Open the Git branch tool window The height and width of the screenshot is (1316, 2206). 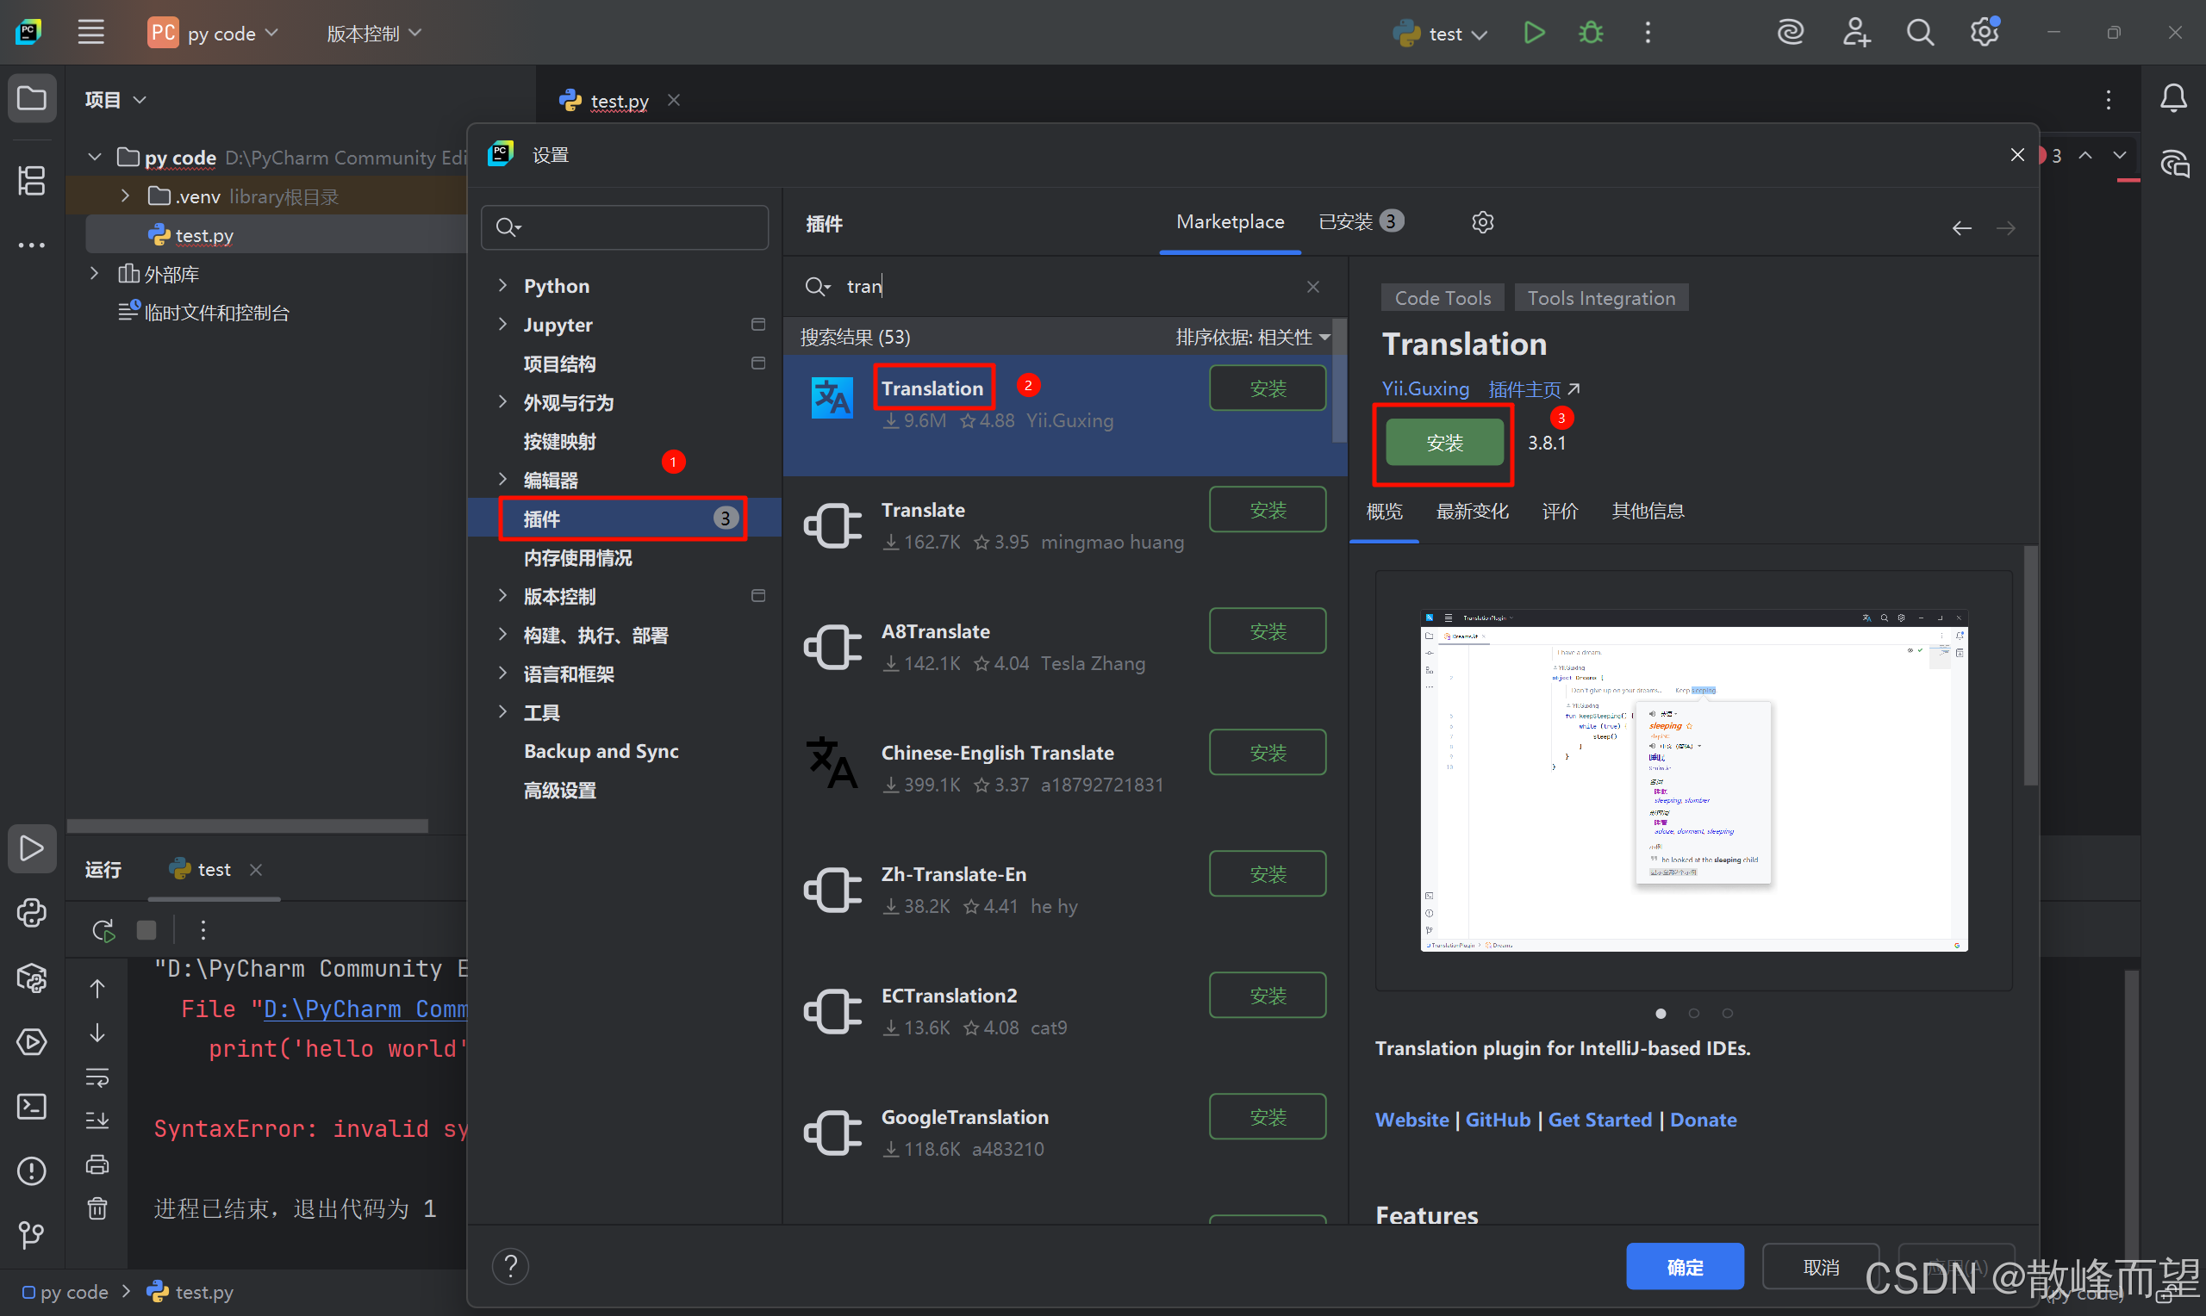click(32, 1233)
